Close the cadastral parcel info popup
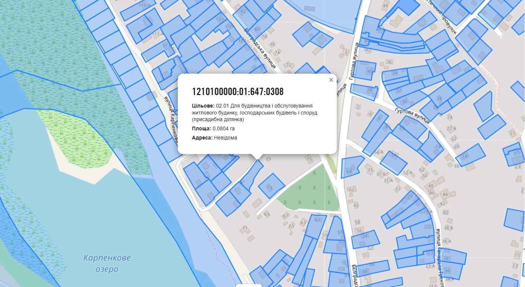The width and height of the screenshot is (525, 287). click(x=331, y=80)
